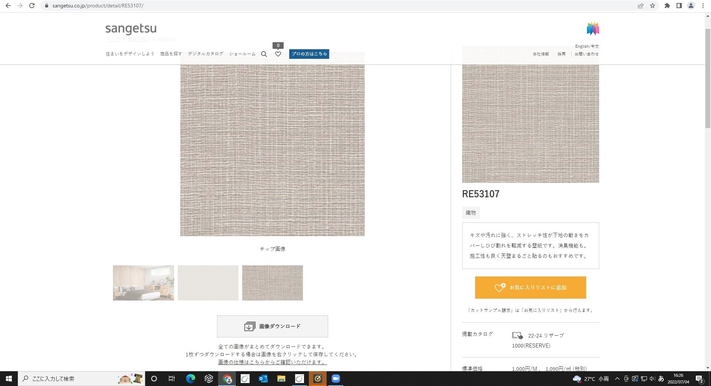Toggle the browser side panel icon
This screenshot has height=386, width=711.
pos(679,6)
